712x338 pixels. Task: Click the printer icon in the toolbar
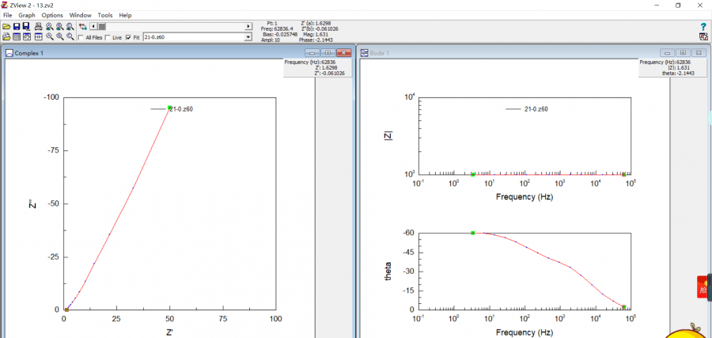[x=38, y=26]
